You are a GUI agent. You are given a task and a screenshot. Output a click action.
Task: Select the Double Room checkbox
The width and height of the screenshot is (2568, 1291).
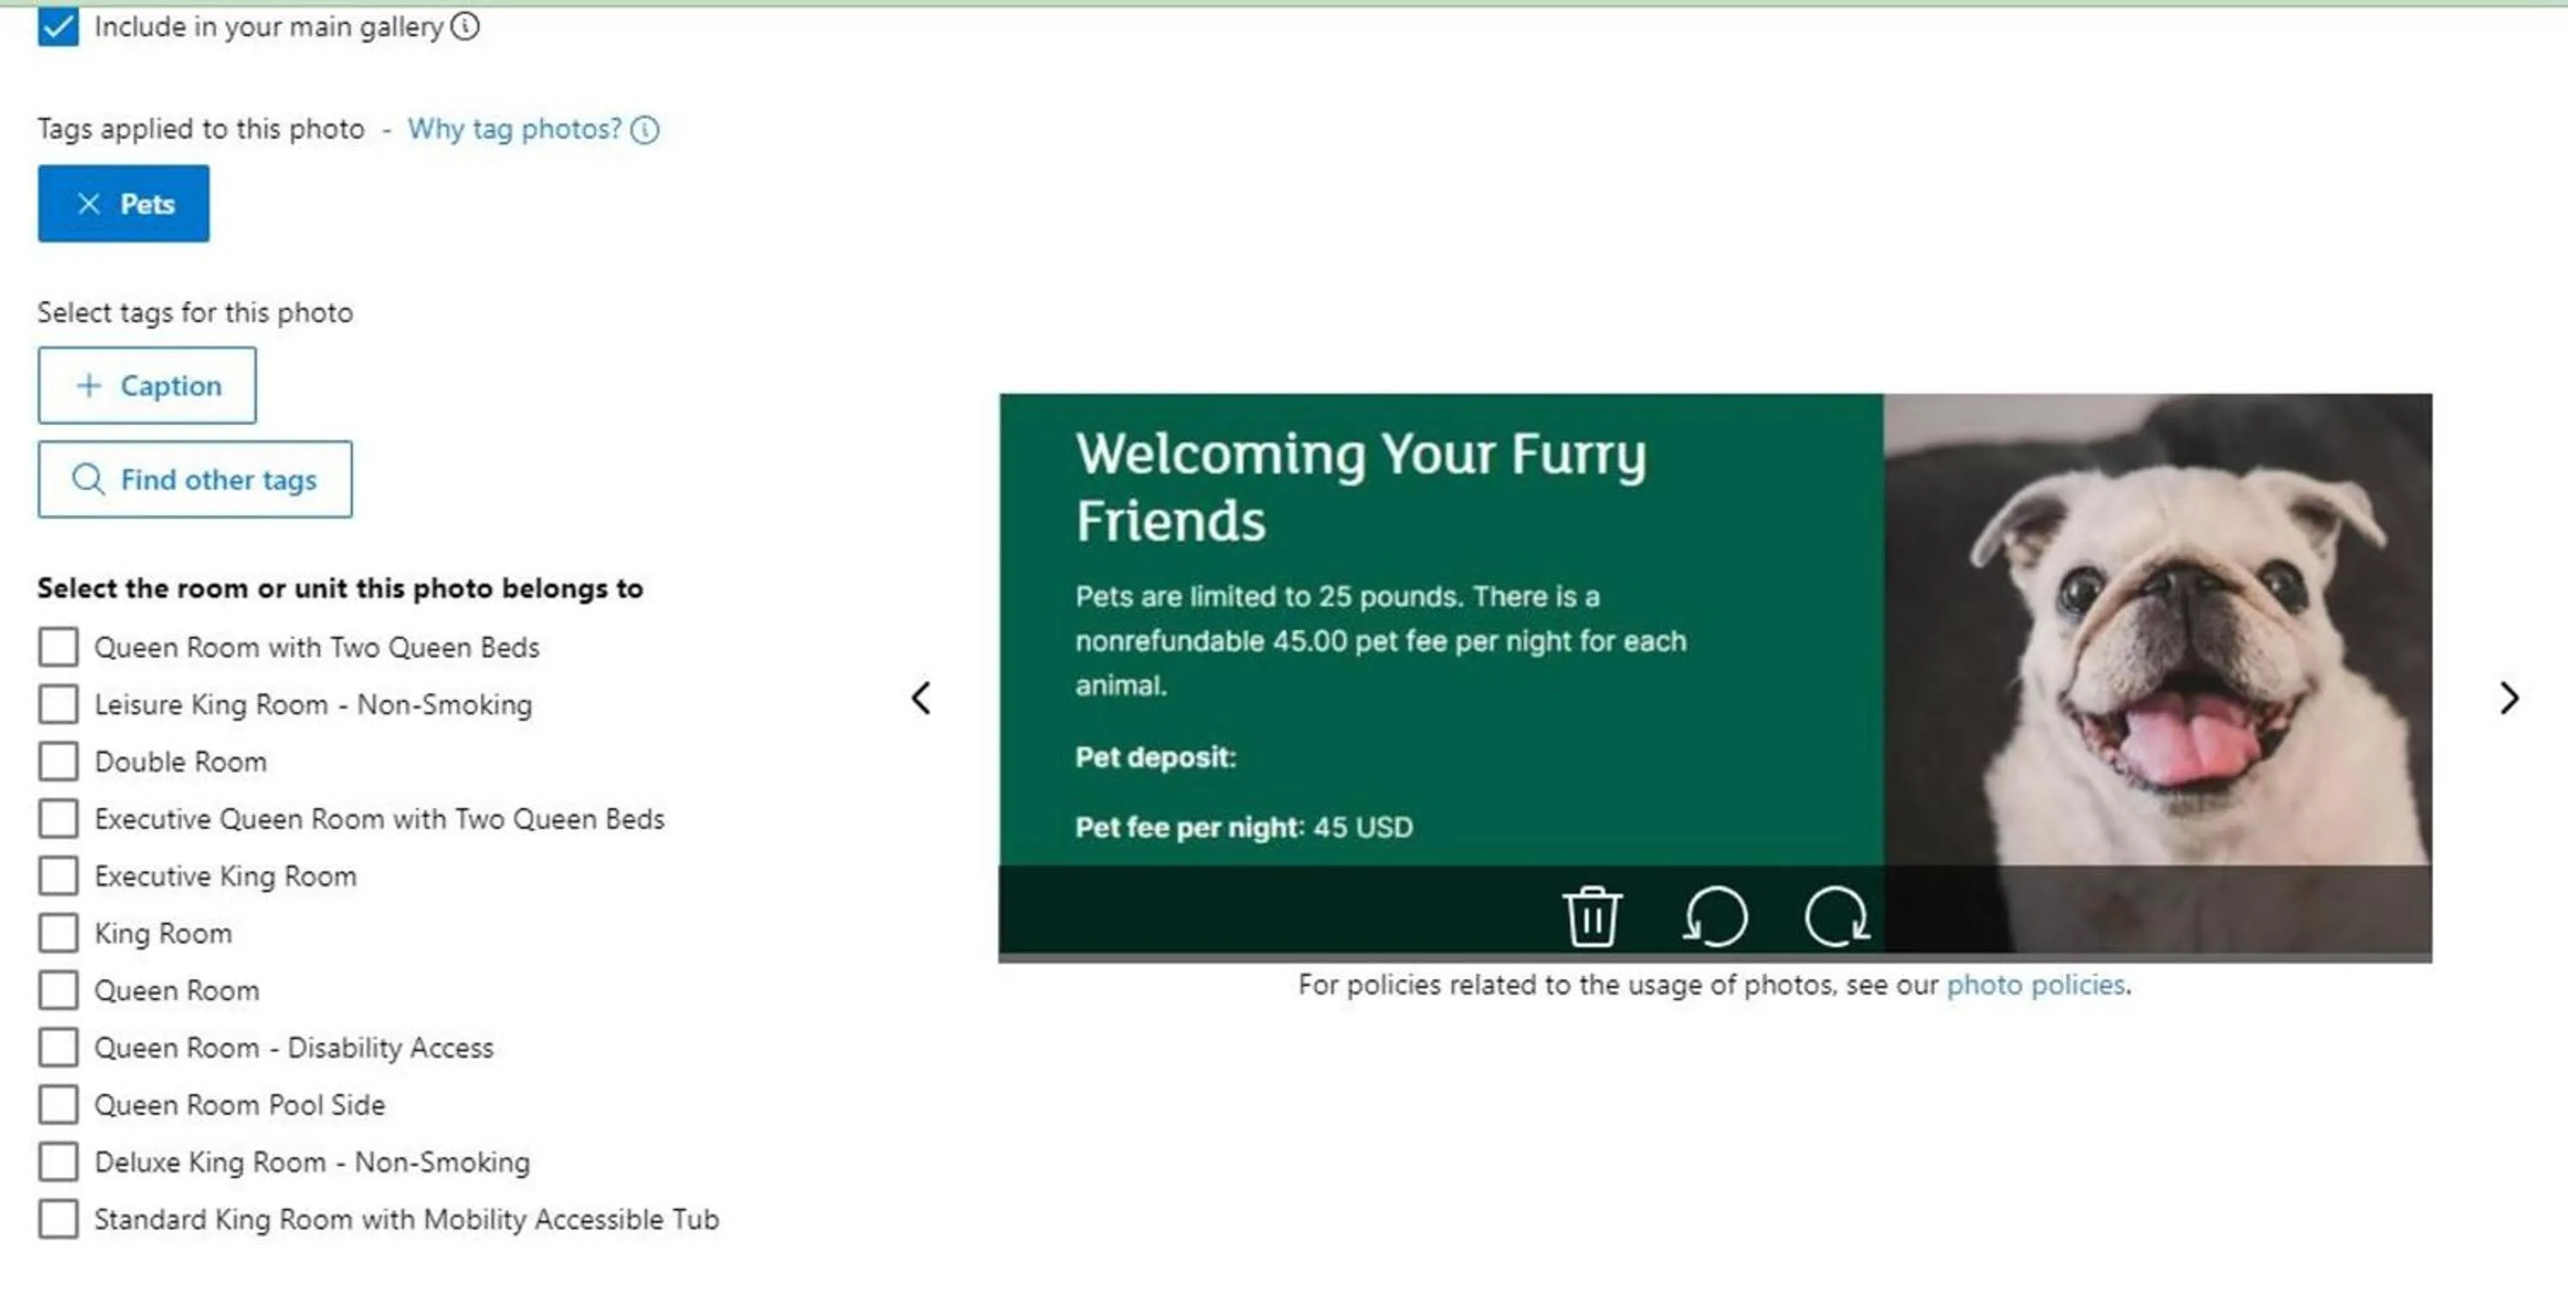tap(58, 760)
